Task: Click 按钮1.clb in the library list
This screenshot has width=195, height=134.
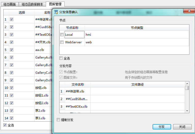Action: (42, 95)
